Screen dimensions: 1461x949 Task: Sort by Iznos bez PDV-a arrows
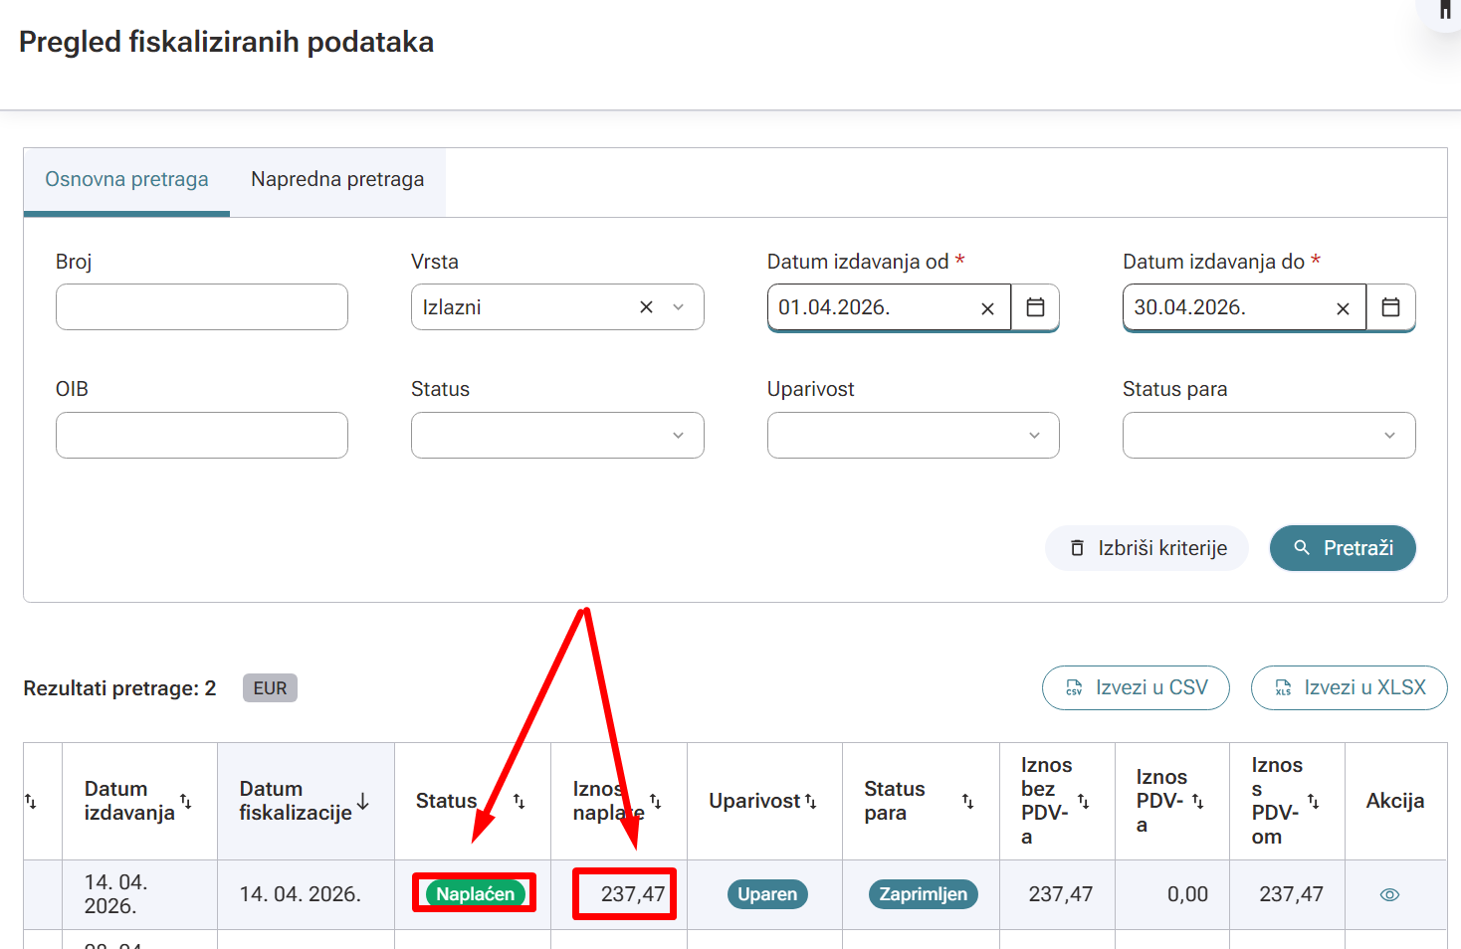coord(1083,801)
